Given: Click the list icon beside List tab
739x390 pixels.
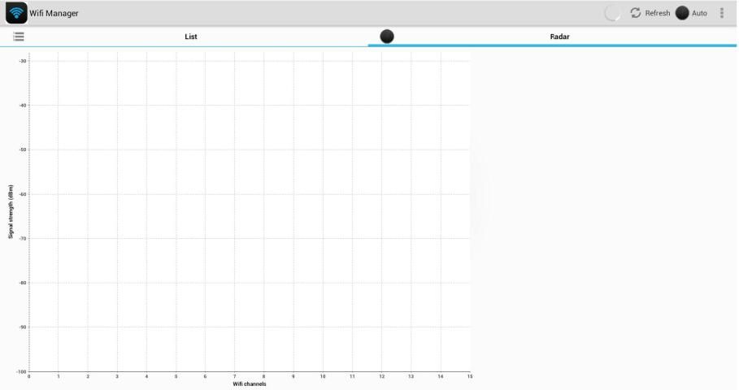Looking at the screenshot, I should coord(18,37).
